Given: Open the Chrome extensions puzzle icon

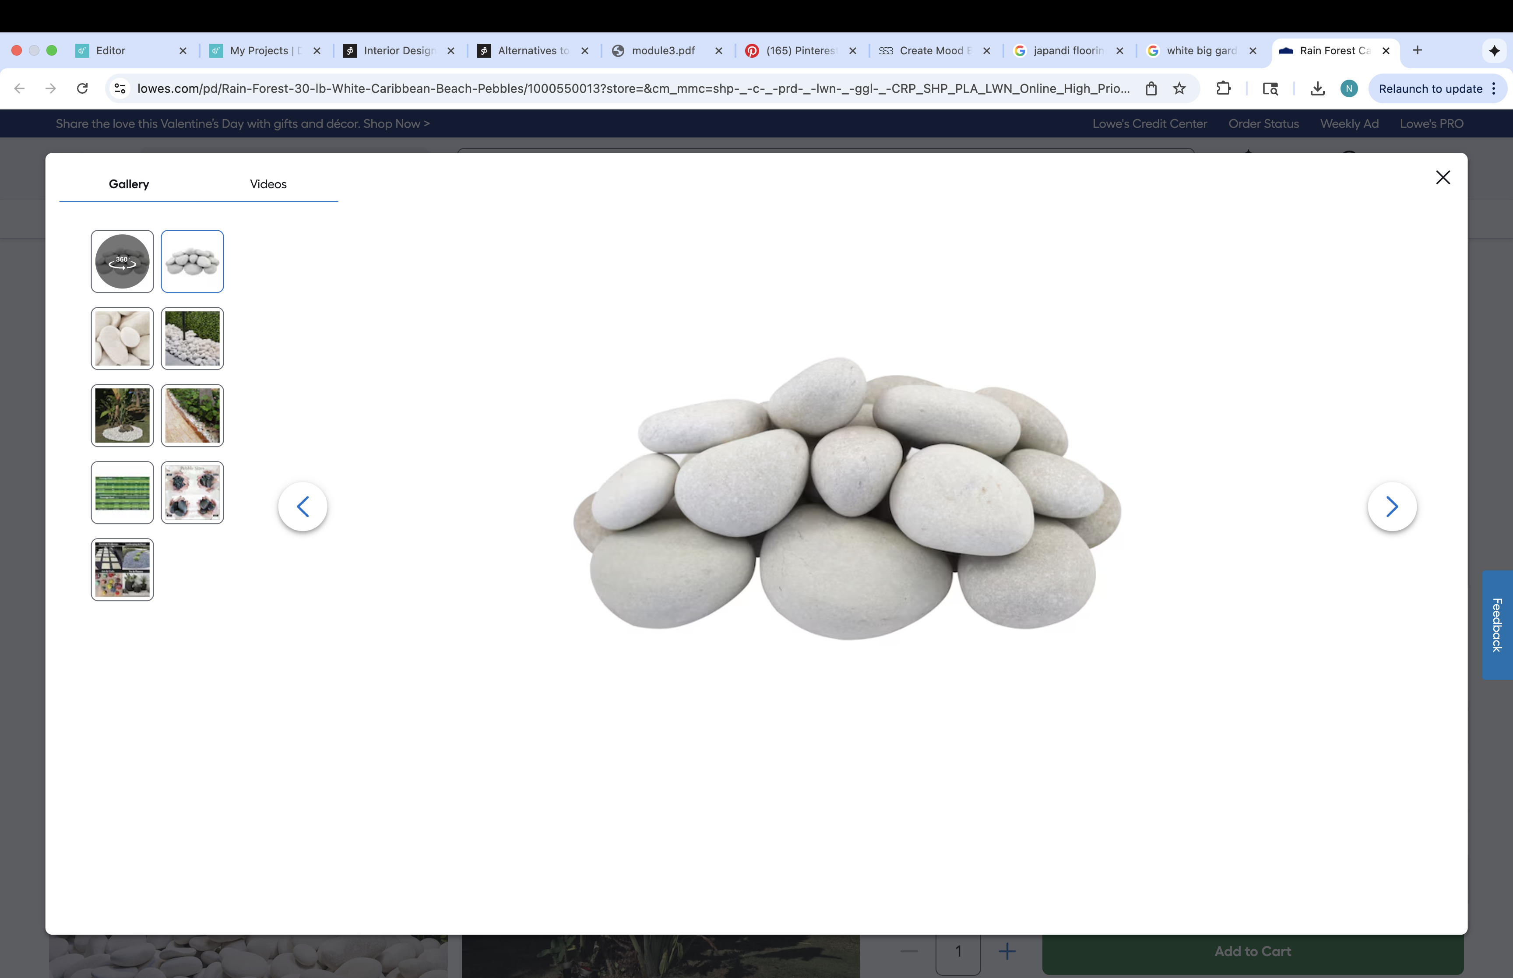Looking at the screenshot, I should (x=1223, y=88).
